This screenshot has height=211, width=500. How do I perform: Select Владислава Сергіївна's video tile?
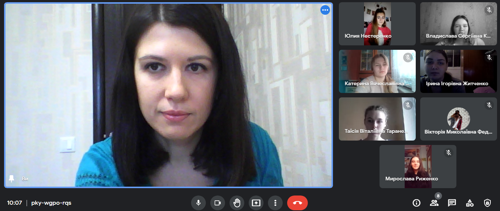pos(459,24)
